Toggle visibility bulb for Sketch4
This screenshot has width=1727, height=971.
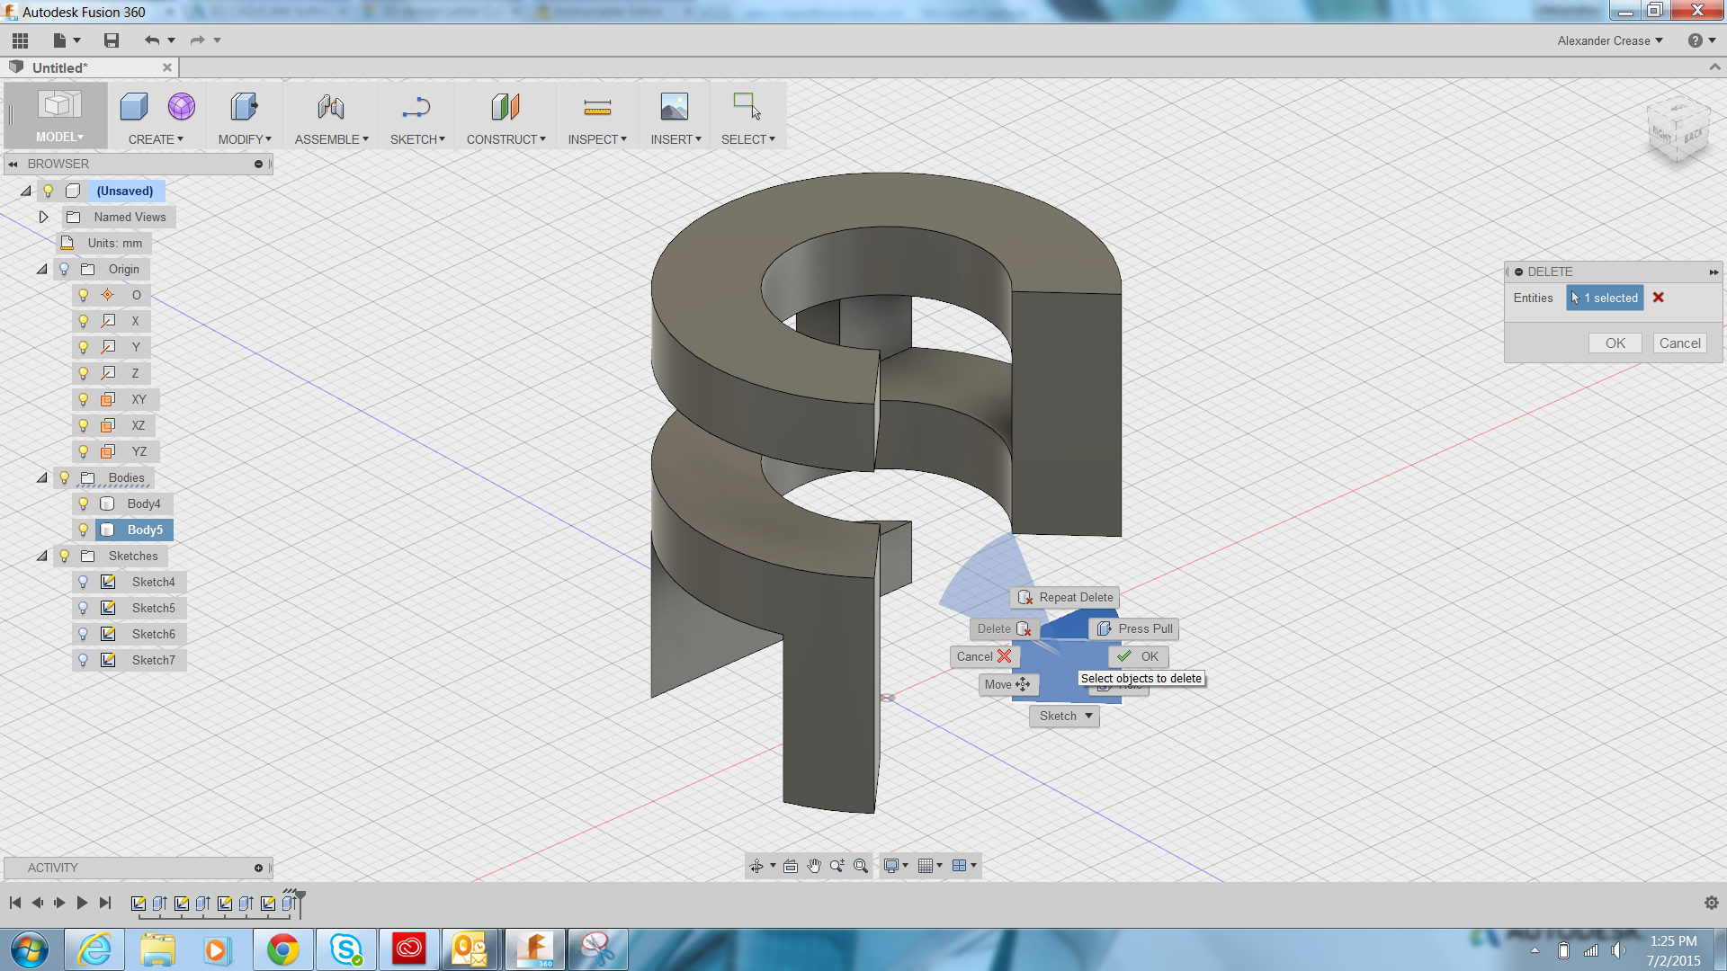(x=84, y=582)
